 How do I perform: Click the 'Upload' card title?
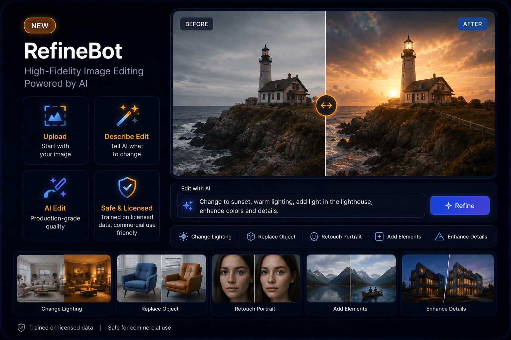55,136
